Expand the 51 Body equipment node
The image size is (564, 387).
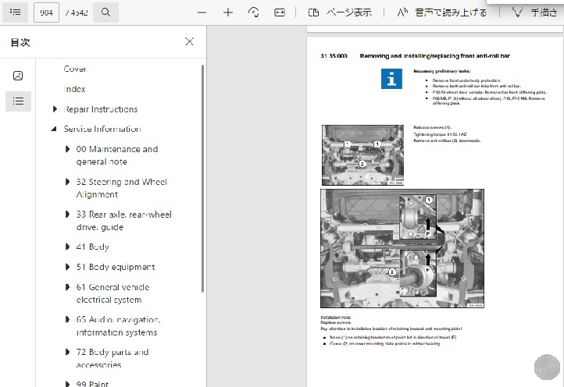[67, 267]
